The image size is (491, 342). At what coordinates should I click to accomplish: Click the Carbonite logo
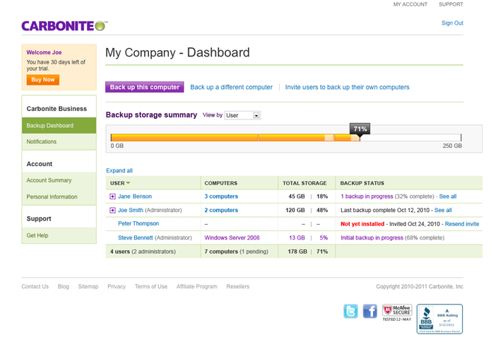pos(64,26)
